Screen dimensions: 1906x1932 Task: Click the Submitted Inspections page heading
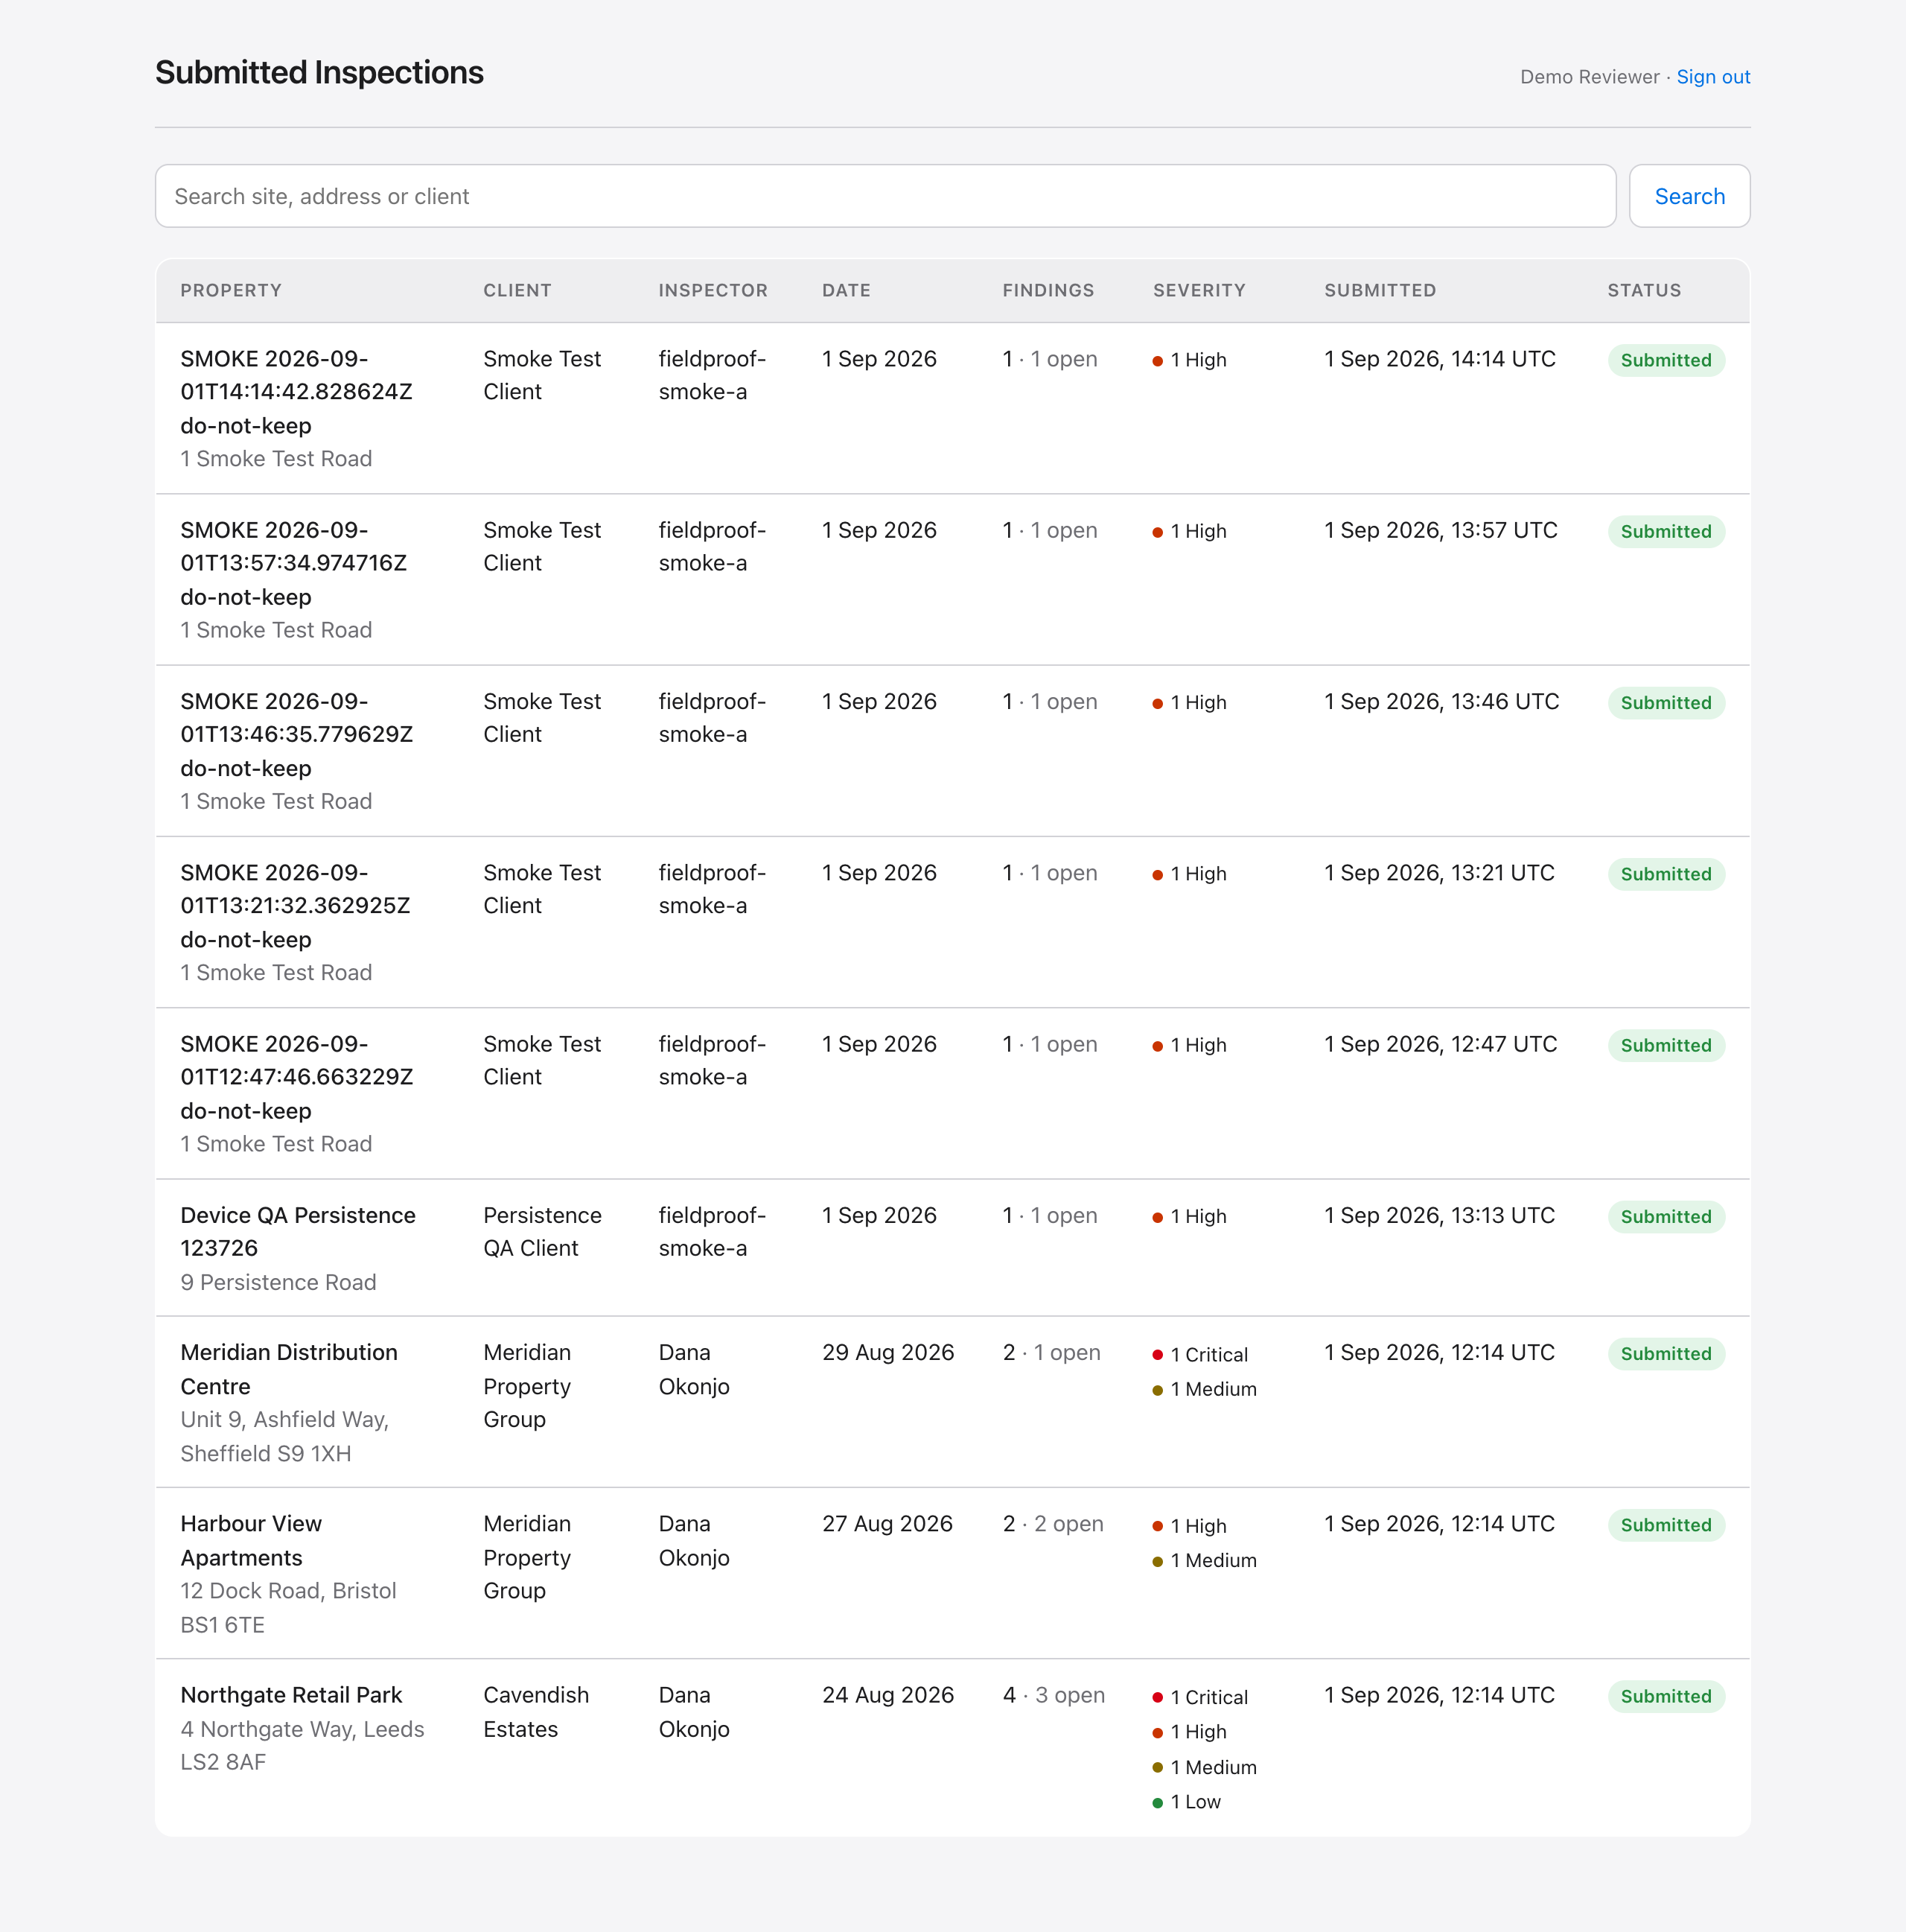click(319, 73)
